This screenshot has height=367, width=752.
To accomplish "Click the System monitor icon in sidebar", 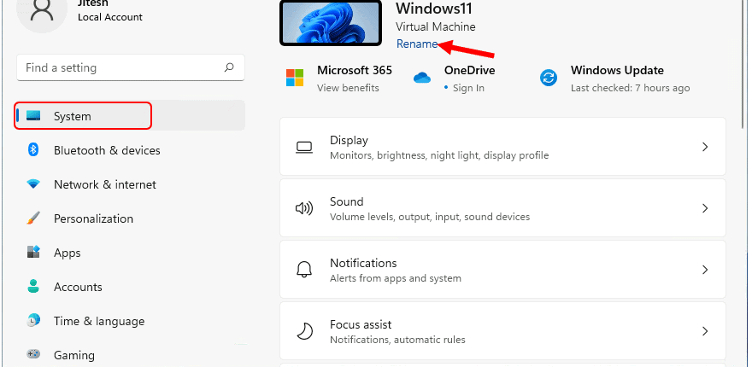I will (x=33, y=115).
